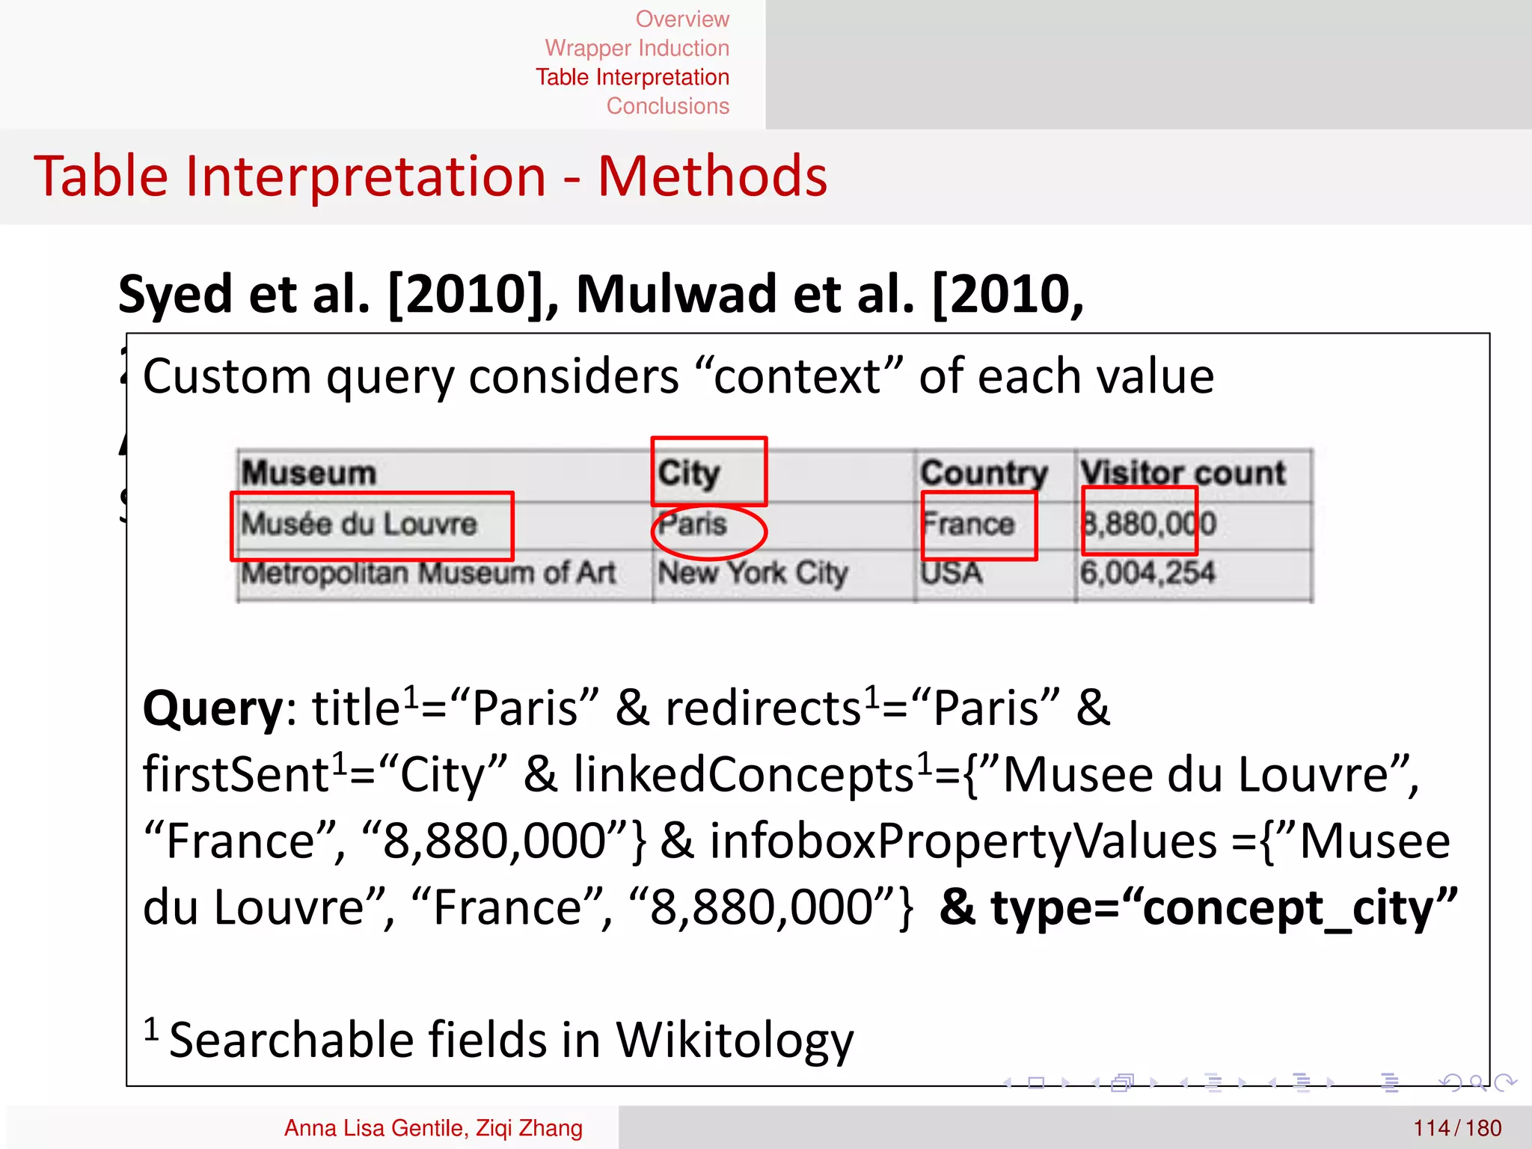
Task: Click the next frame arrow after the stacked-frames icon
Action: [x=1153, y=1082]
